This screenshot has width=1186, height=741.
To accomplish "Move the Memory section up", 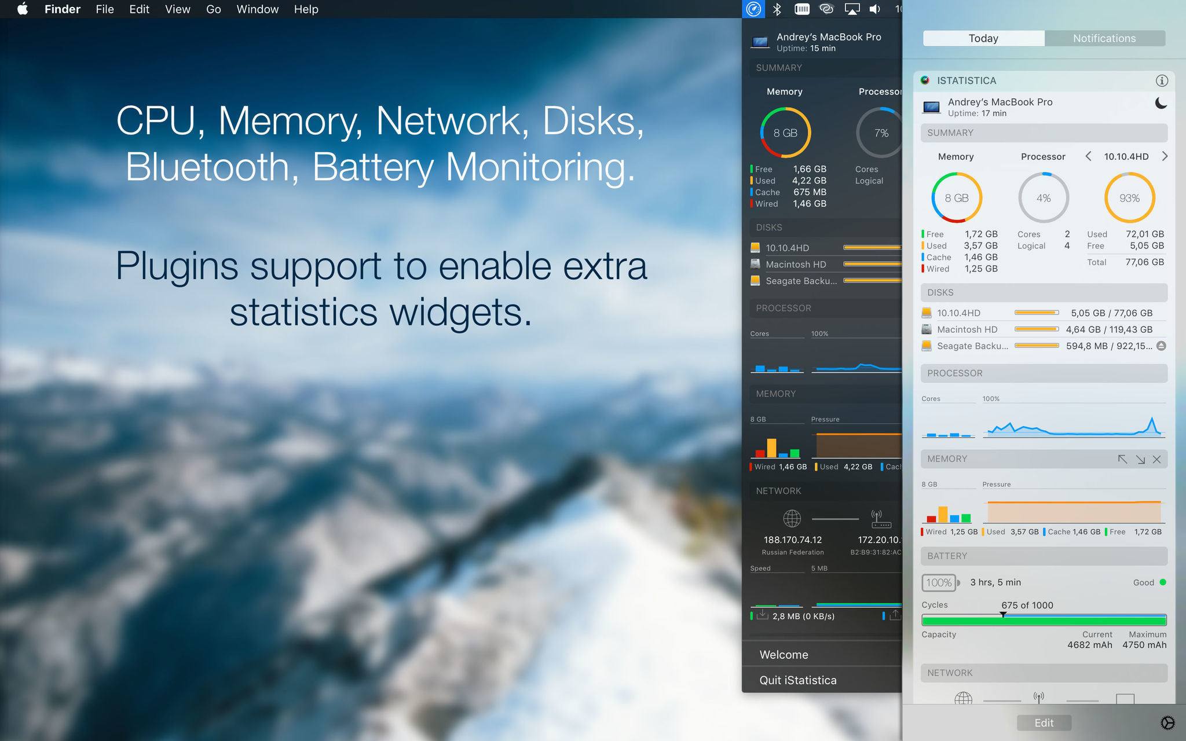I will click(x=1122, y=459).
